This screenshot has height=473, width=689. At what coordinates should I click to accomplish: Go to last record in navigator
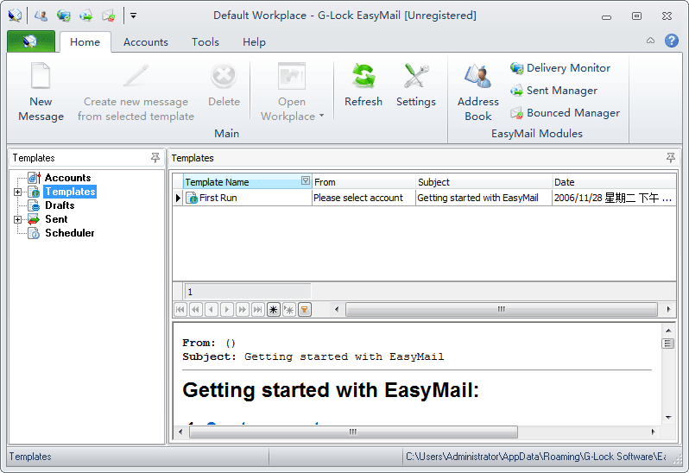(x=258, y=310)
